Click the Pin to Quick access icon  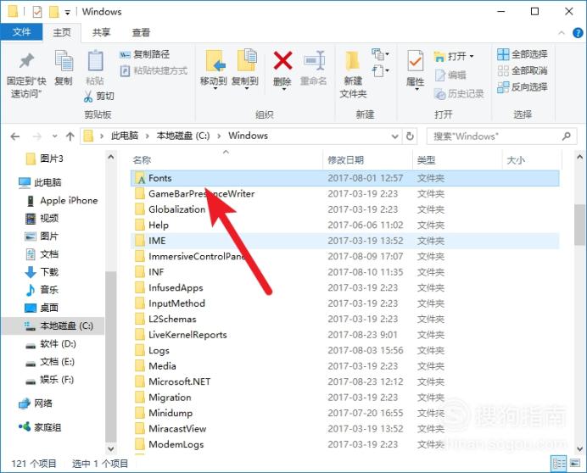click(x=26, y=61)
